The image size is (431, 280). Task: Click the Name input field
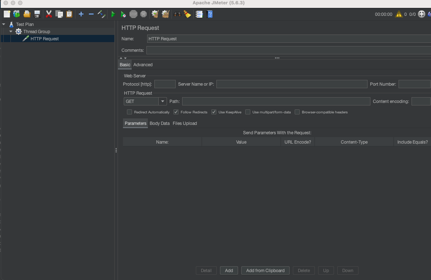pos(289,39)
